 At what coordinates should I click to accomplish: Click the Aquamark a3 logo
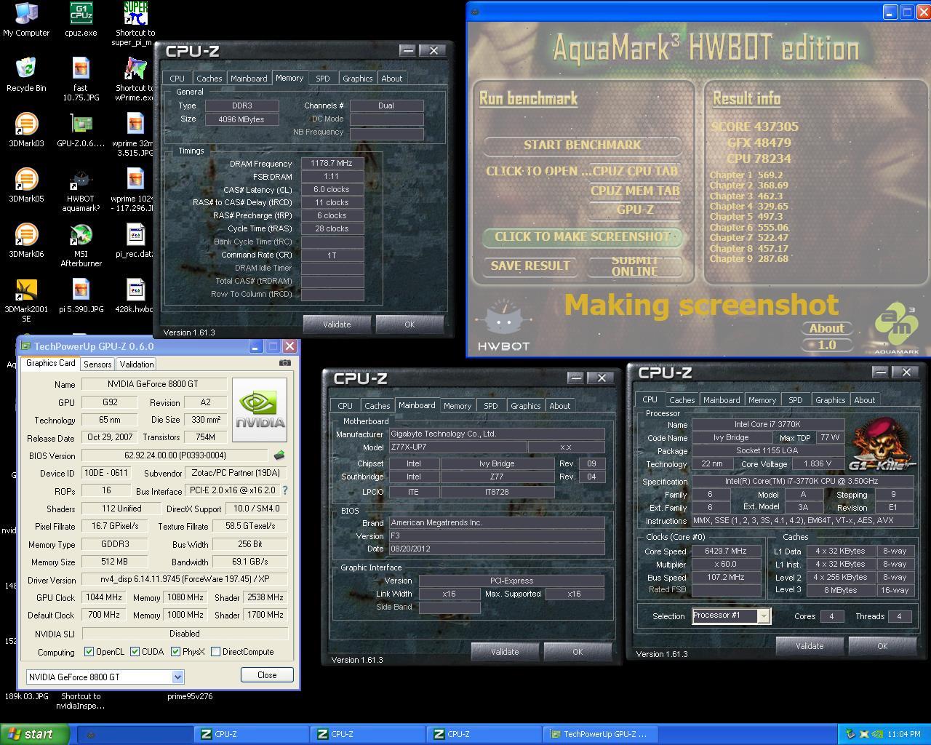click(x=896, y=326)
